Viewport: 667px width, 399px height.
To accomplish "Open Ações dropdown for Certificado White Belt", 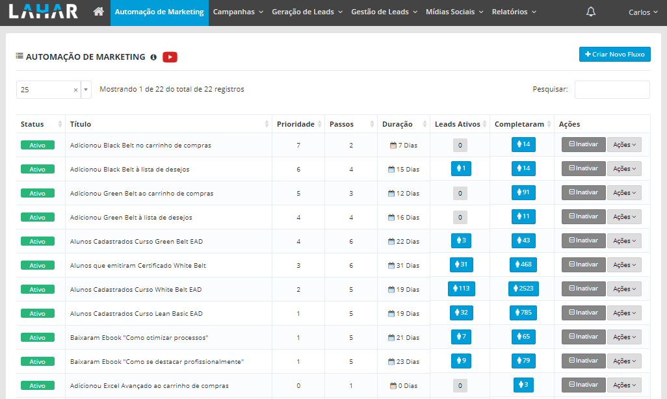I will pos(624,264).
